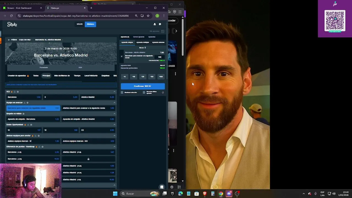Switch to the Apuestas tab in the bet slip
This screenshot has width=352, height=198.
click(x=152, y=37)
